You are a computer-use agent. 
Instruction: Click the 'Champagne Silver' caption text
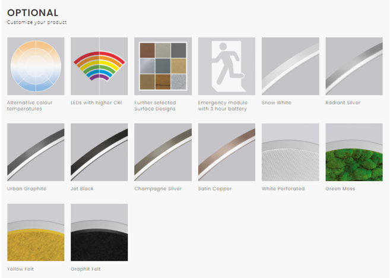click(x=158, y=189)
